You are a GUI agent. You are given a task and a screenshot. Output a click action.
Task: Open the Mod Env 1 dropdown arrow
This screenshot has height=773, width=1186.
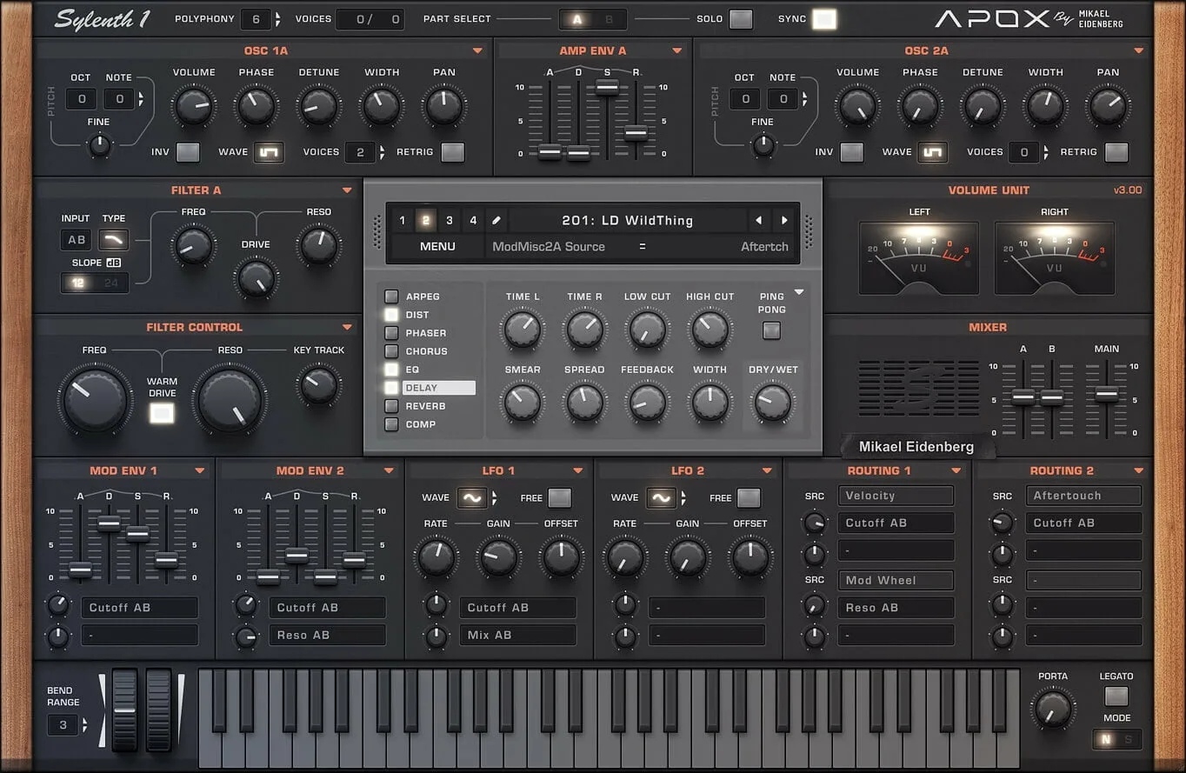[x=200, y=471]
